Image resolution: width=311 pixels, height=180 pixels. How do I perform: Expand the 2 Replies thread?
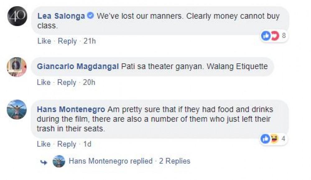pos(174,161)
